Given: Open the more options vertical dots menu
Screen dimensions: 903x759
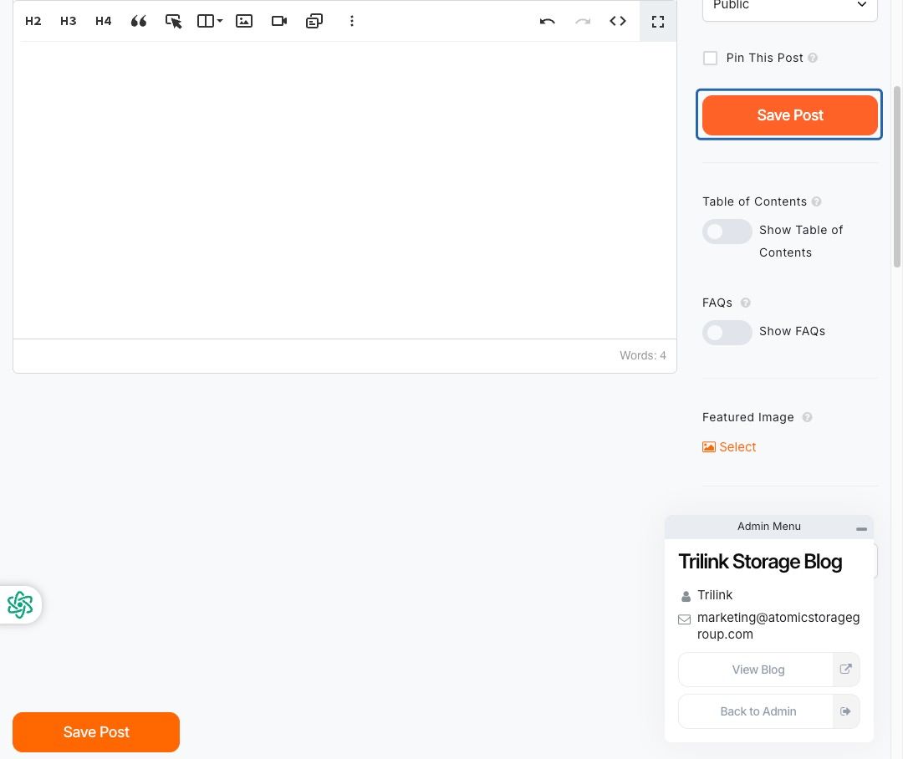Looking at the screenshot, I should click(352, 21).
